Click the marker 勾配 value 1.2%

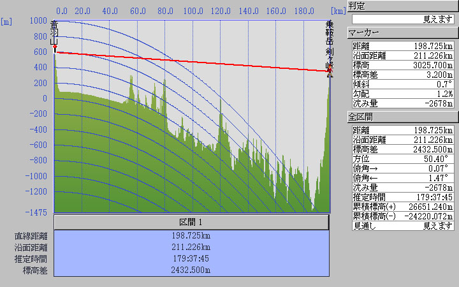[x=425, y=94]
